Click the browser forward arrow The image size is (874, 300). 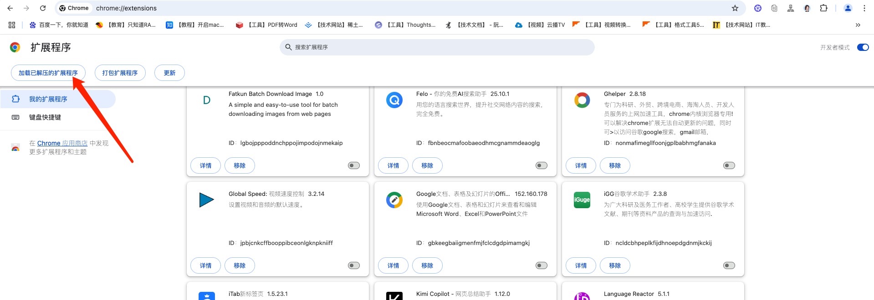(x=26, y=8)
